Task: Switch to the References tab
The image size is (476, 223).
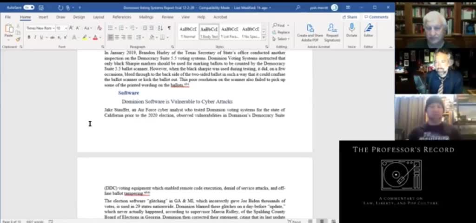Action: [122, 17]
